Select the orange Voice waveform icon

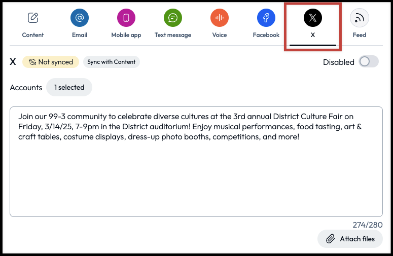[220, 18]
